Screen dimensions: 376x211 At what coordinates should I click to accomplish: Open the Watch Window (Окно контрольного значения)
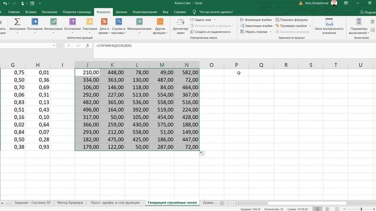[x=329, y=26]
